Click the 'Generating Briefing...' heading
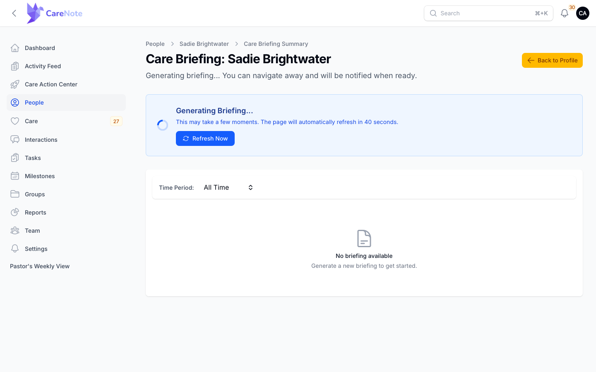The image size is (596, 372). coord(214,111)
